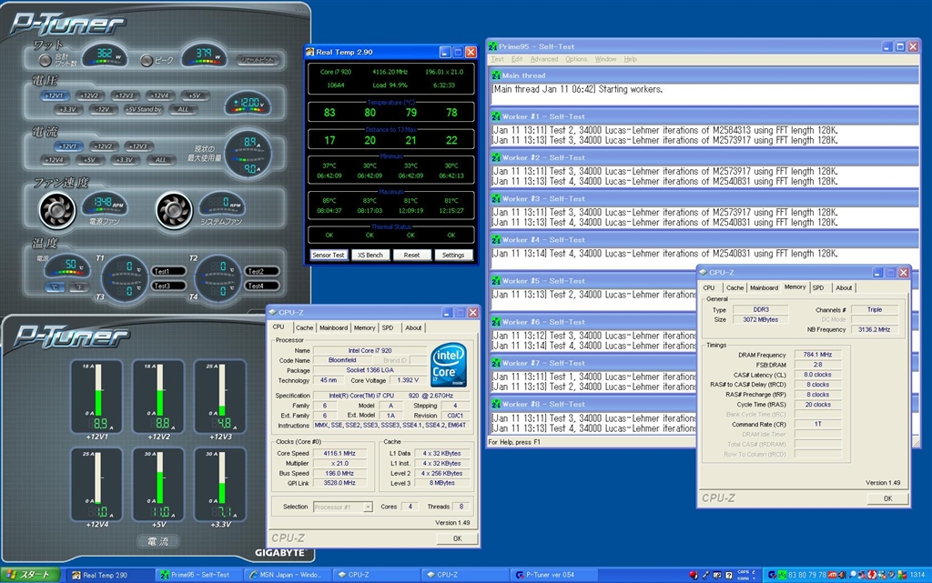Click MSN Japan taskbar item
The image size is (932, 583).
coord(288,575)
